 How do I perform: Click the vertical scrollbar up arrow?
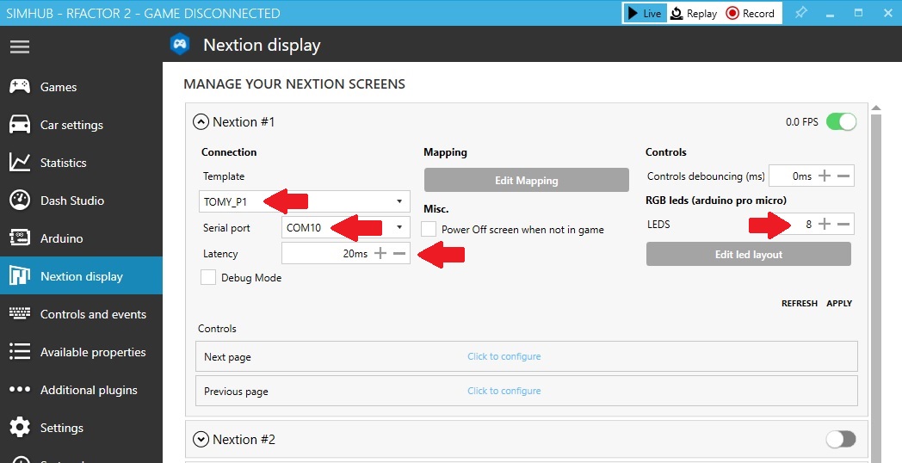pos(876,108)
